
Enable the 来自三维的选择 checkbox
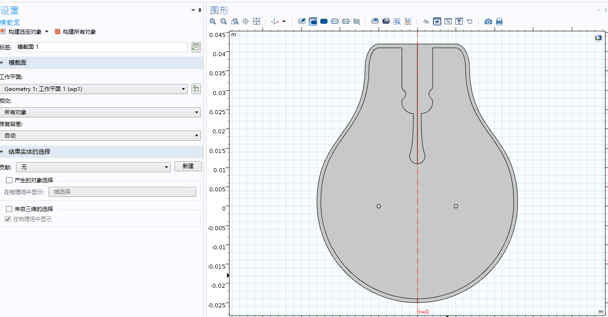click(9, 209)
